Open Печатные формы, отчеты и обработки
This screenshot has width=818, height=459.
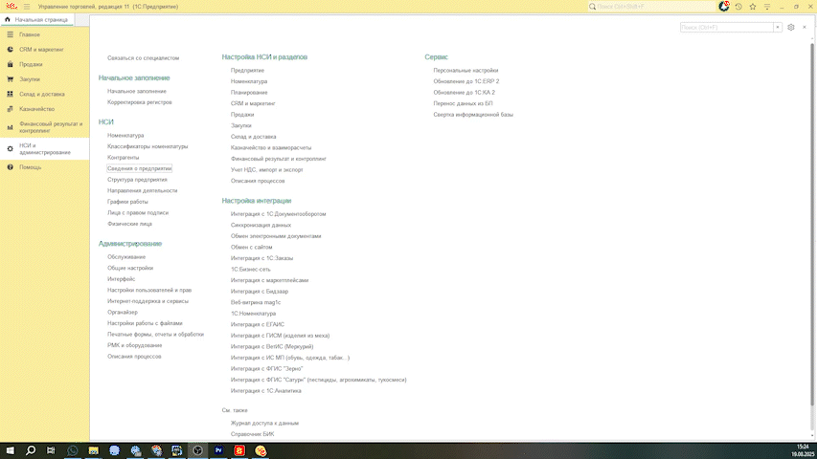[155, 335]
